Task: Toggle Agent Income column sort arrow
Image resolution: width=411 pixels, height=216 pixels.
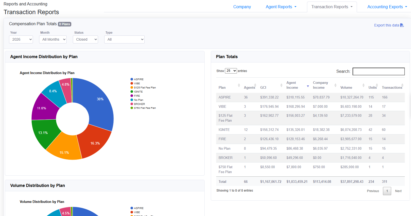Action: 308,86
